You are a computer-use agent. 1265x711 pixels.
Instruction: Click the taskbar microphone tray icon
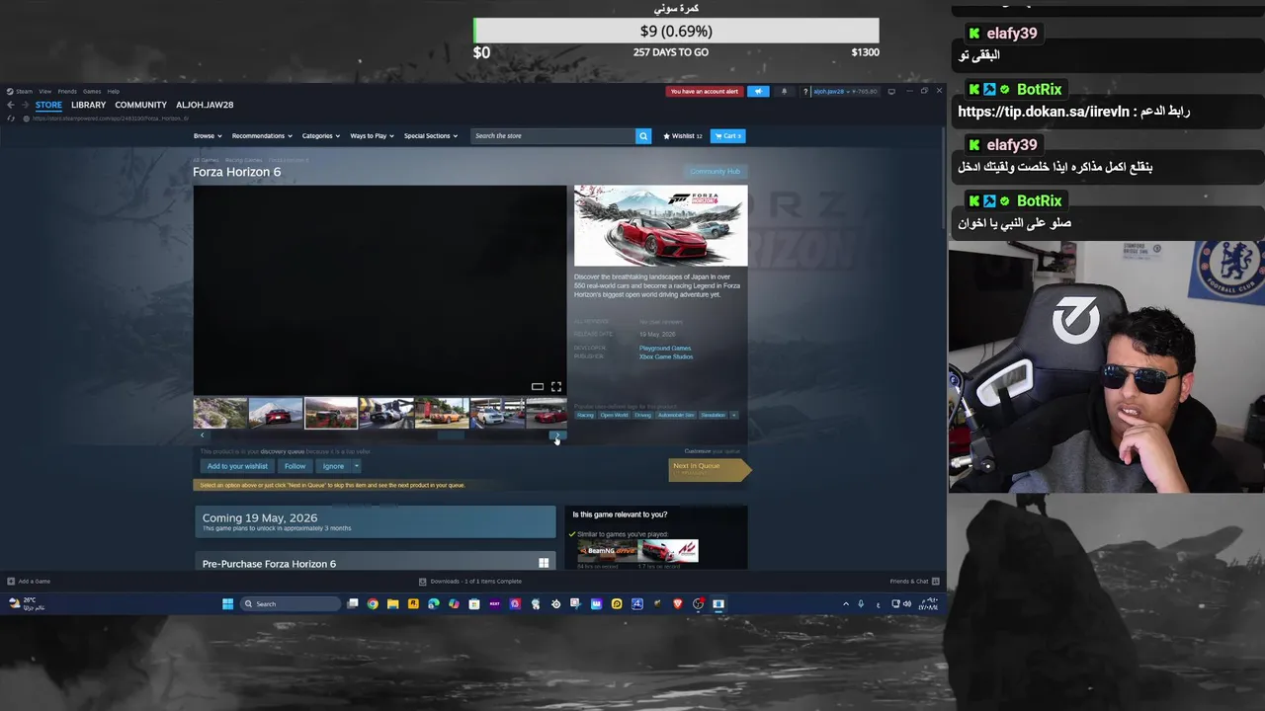point(861,604)
